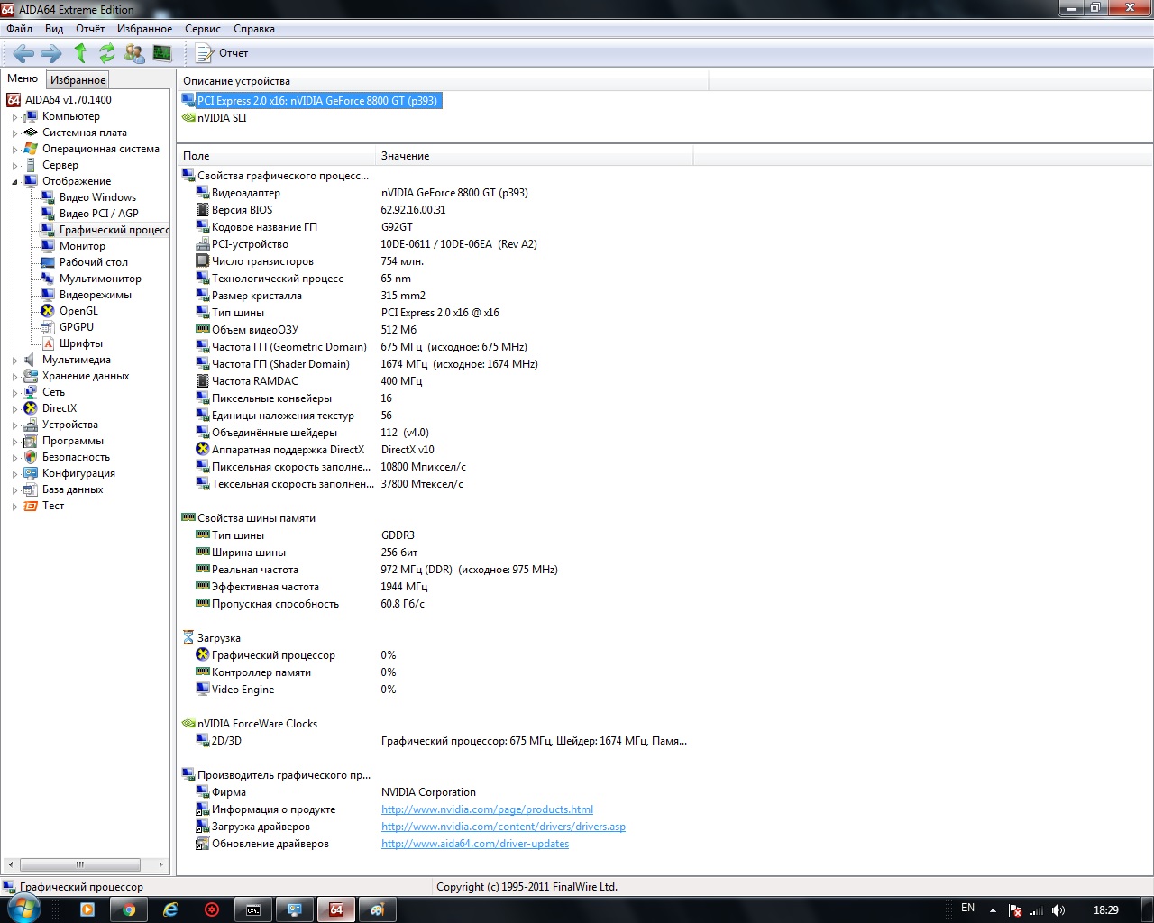
Task: Switch to the Меню sidebar tab
Action: pyautogui.click(x=23, y=78)
